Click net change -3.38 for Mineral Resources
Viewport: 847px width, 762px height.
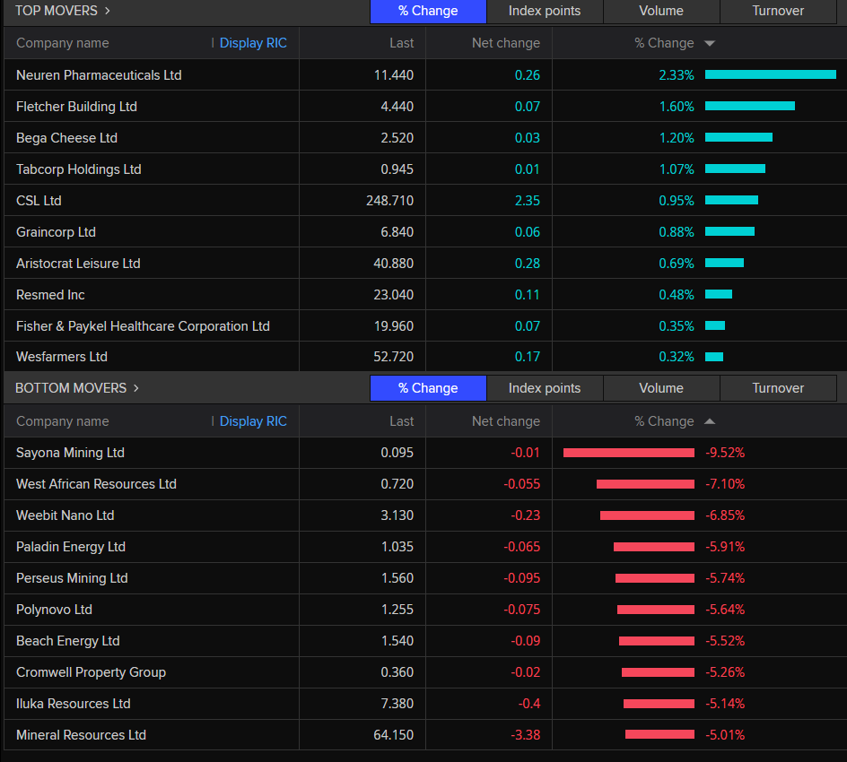[x=526, y=735]
